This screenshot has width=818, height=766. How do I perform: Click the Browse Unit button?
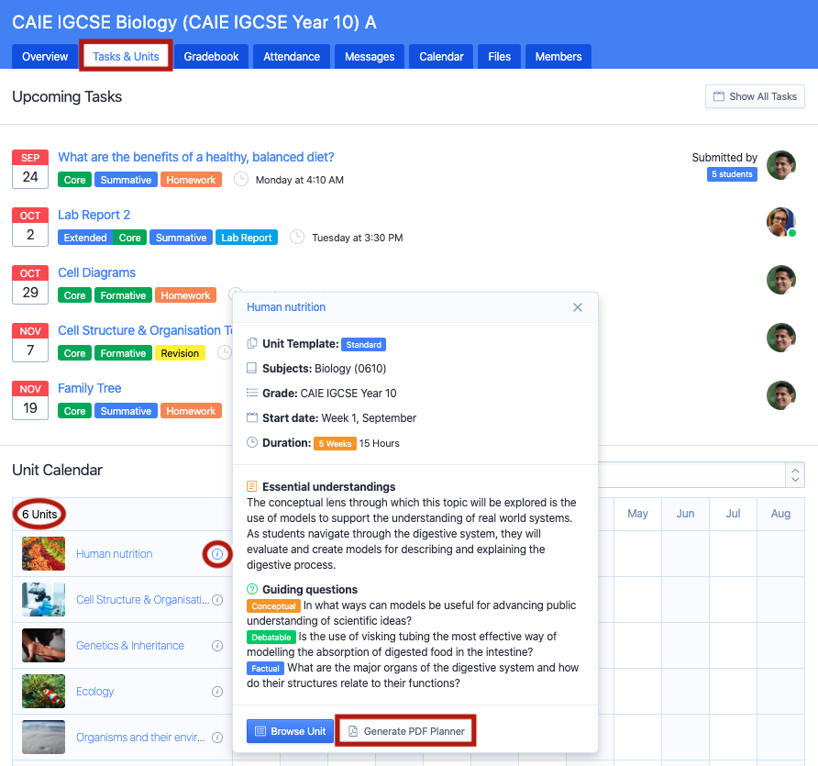(290, 731)
